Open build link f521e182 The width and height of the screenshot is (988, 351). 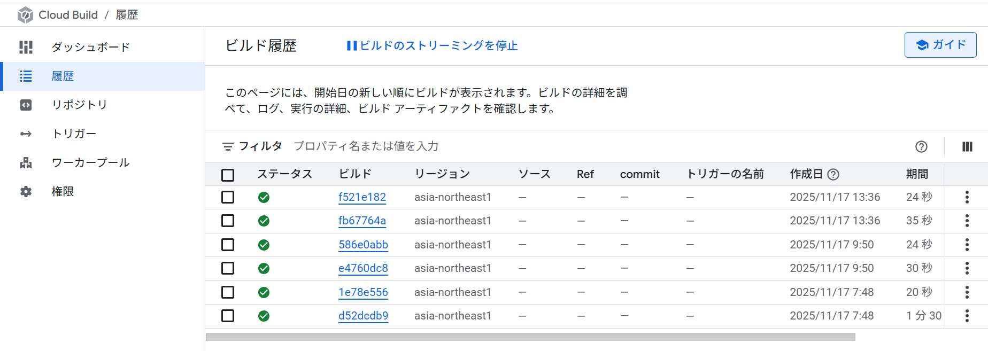pos(362,197)
